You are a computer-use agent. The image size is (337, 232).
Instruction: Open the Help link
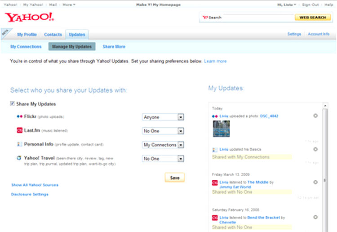(x=328, y=4)
